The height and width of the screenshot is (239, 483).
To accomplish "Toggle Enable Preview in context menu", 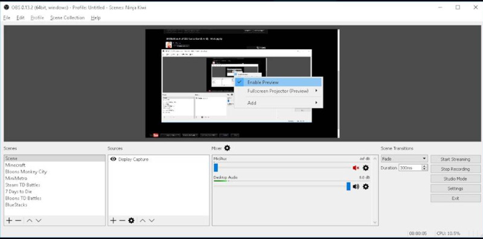I will 278,82.
